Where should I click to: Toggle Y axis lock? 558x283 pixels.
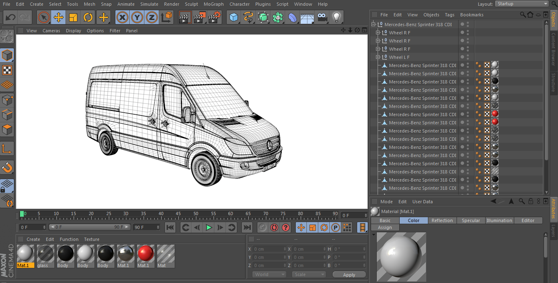[137, 18]
